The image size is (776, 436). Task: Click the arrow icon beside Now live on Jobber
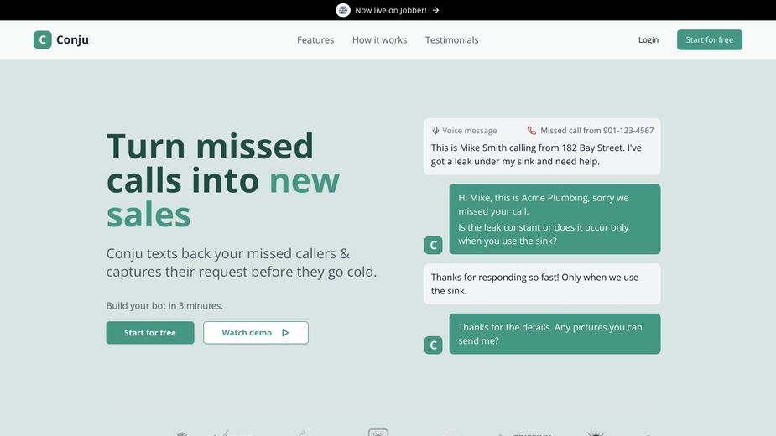click(435, 10)
